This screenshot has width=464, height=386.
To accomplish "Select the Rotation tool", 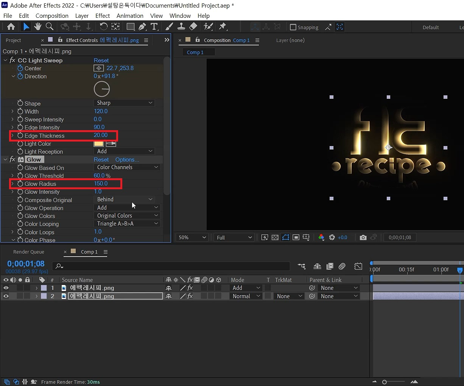I will [103, 27].
